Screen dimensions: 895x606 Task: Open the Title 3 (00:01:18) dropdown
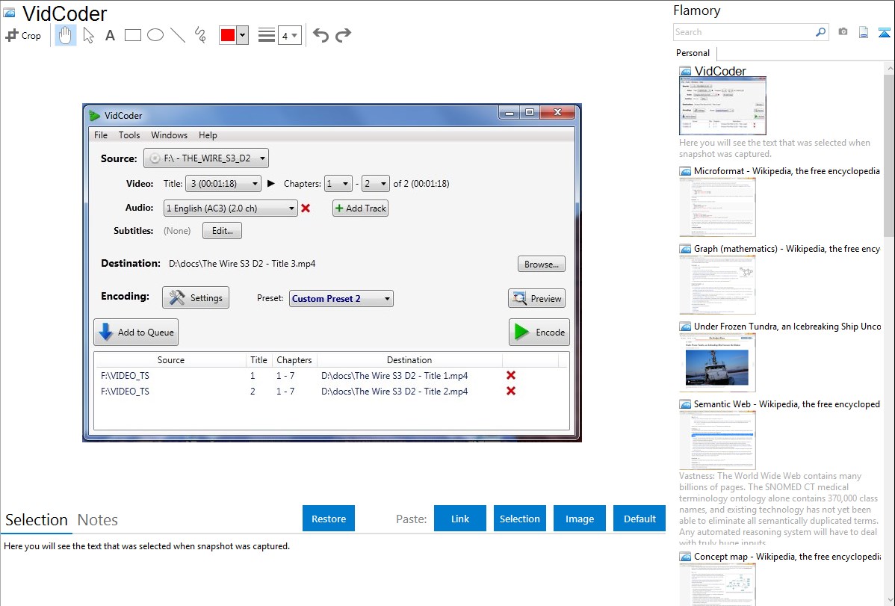(223, 183)
